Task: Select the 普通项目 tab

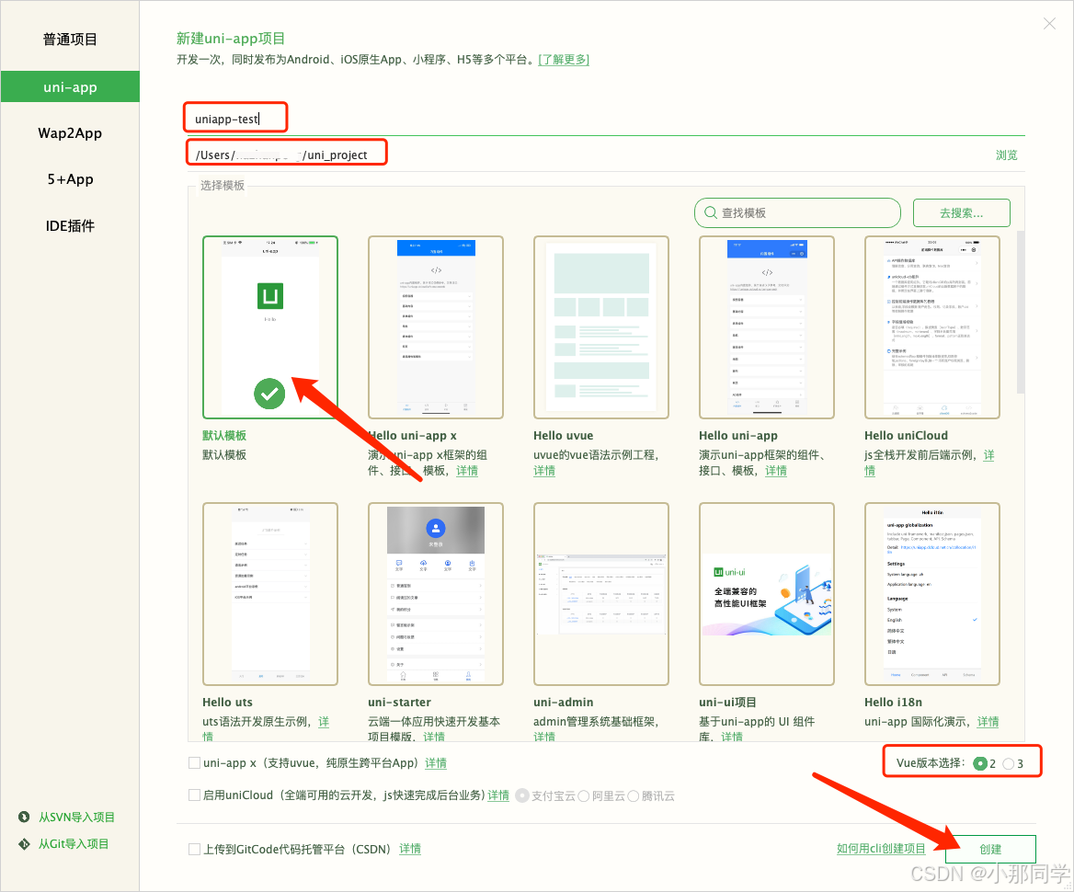Action: [x=70, y=39]
